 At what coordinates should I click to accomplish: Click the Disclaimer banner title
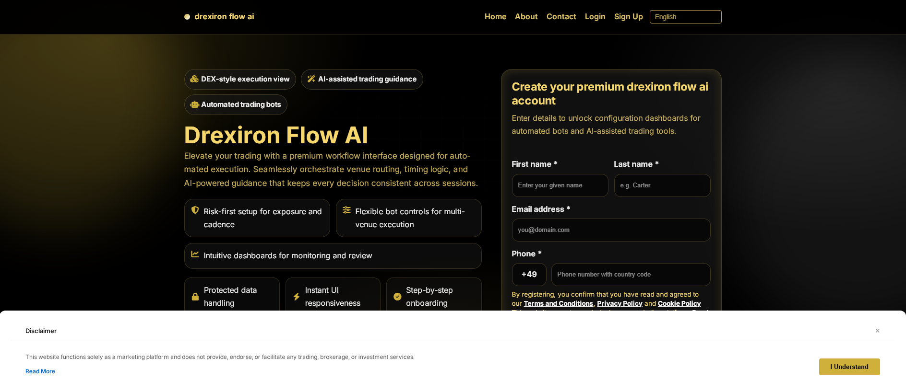[41, 331]
